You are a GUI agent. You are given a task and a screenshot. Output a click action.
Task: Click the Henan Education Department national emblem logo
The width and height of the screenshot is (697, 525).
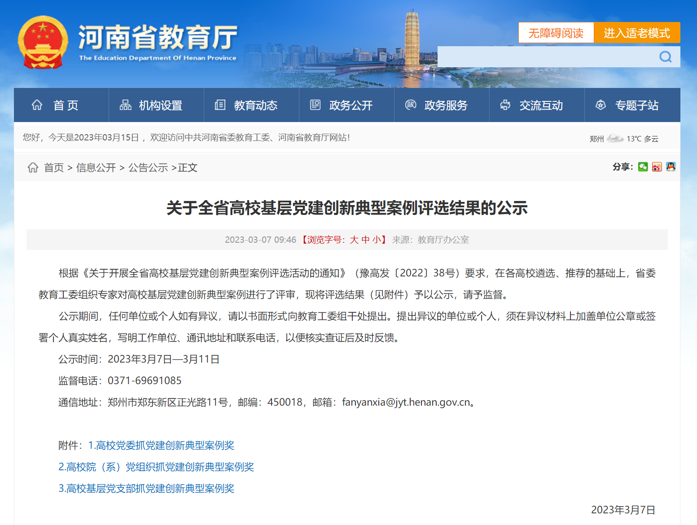pyautogui.click(x=43, y=42)
